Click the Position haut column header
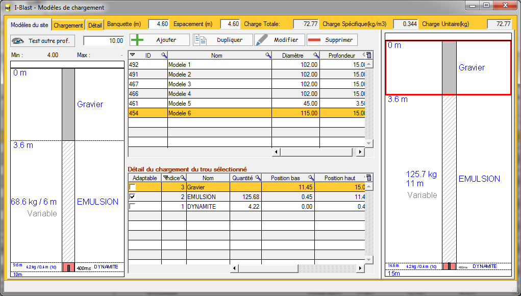This screenshot has width=521, height=296. (x=339, y=178)
